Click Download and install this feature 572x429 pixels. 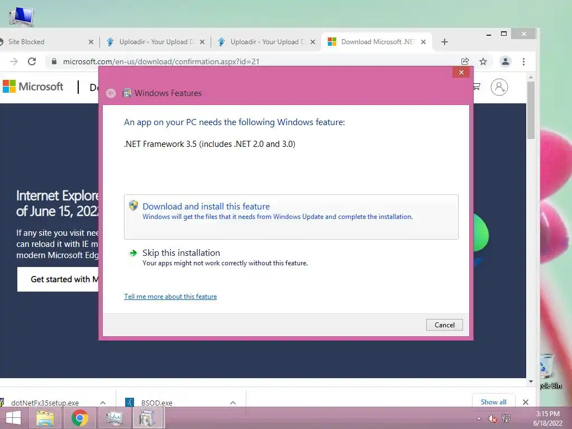[x=291, y=217]
